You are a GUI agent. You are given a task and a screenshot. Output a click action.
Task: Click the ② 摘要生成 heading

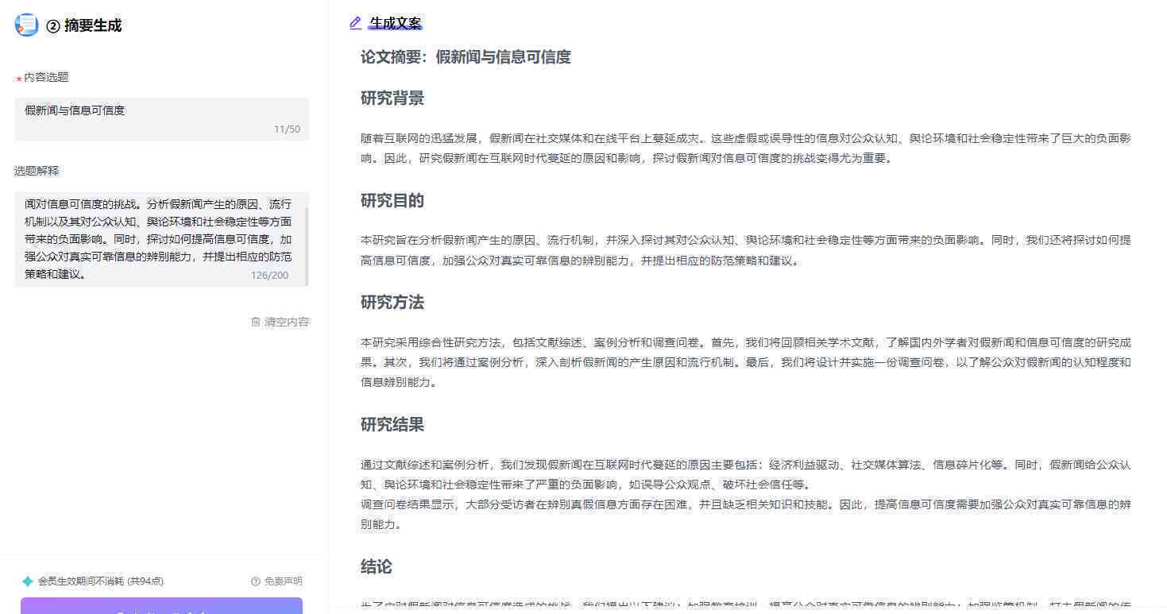coord(83,25)
